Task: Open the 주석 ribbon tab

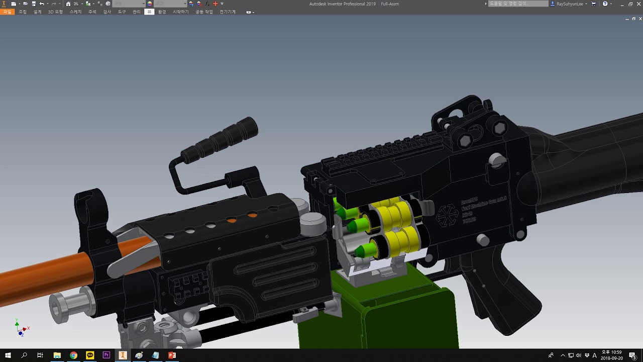Action: [x=92, y=12]
